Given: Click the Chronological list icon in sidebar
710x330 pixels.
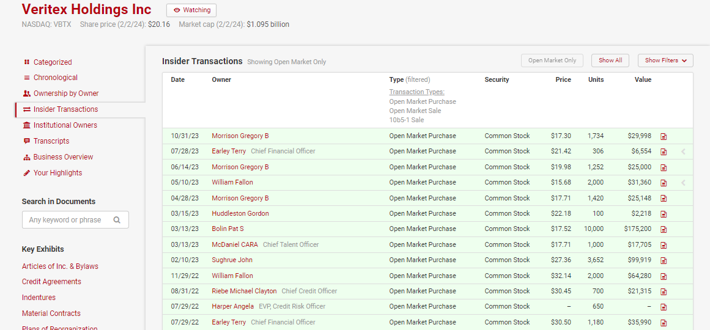Looking at the screenshot, I should point(27,78).
